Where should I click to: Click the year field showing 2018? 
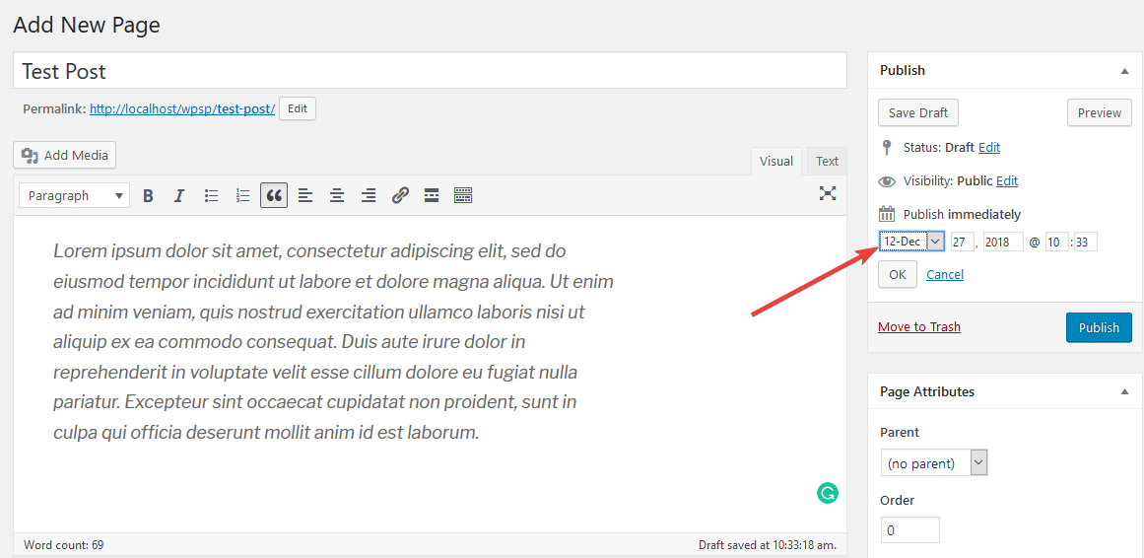coord(1003,242)
